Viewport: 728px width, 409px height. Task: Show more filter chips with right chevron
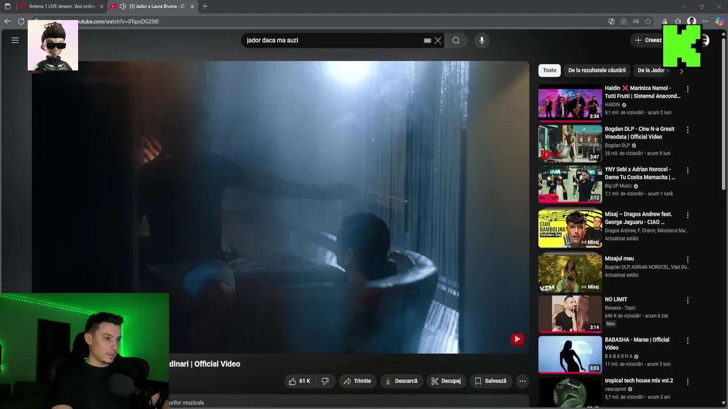[x=681, y=71]
